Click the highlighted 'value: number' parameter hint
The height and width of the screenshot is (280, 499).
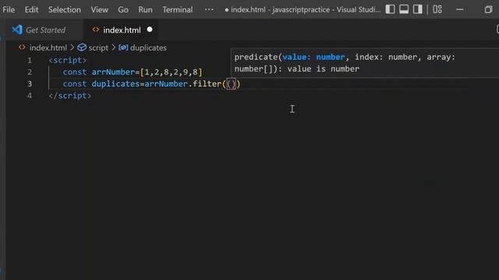(x=313, y=57)
